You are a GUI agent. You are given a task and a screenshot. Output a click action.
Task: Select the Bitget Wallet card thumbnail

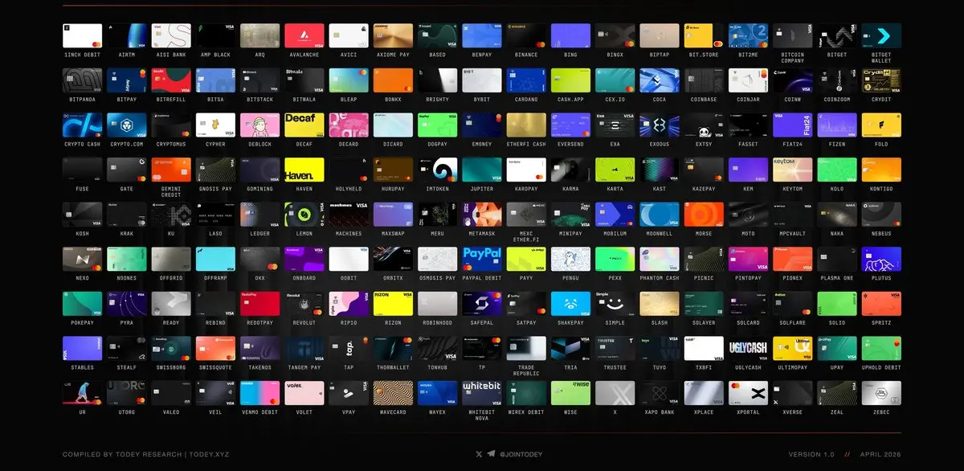click(x=881, y=35)
